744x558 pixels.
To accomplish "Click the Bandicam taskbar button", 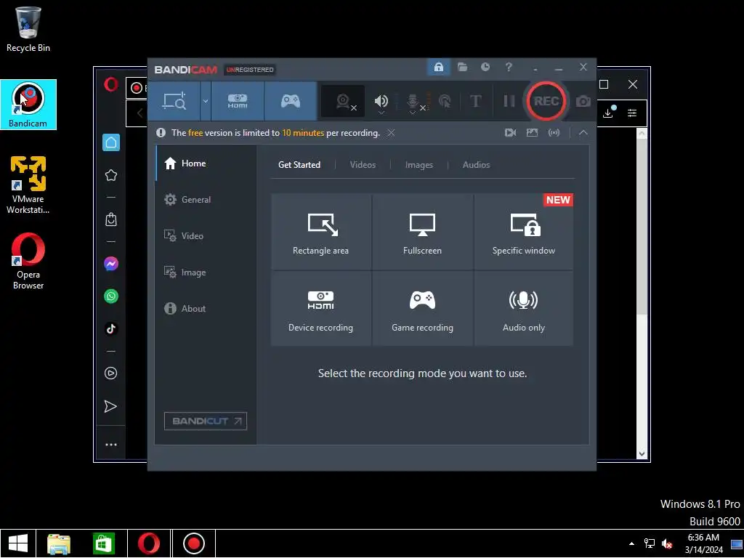I will (x=193, y=543).
